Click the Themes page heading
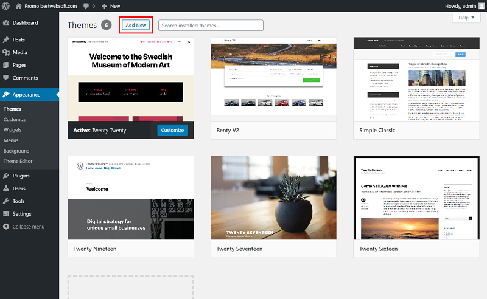 coord(82,25)
